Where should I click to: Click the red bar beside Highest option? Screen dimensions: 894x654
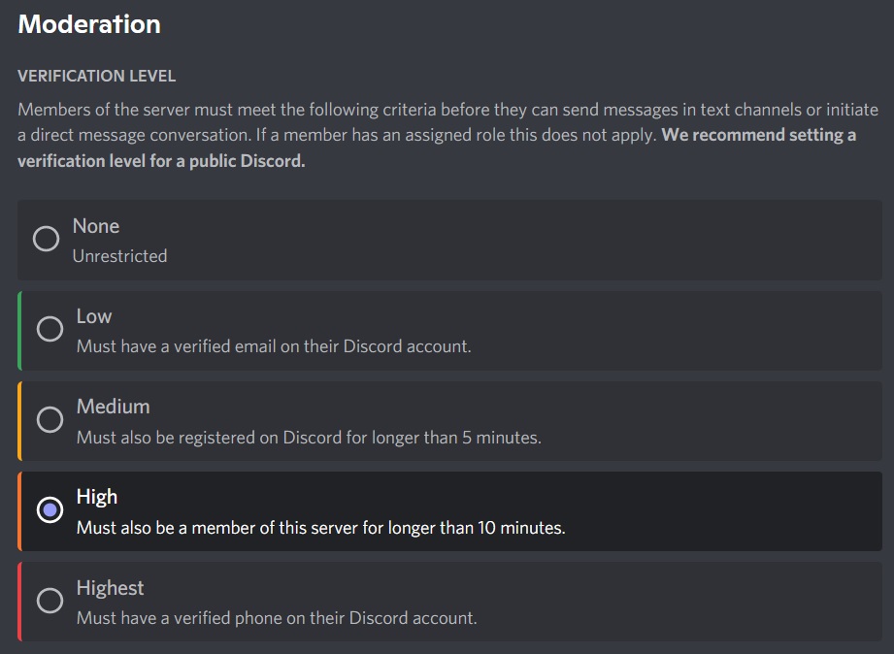[x=19, y=601]
